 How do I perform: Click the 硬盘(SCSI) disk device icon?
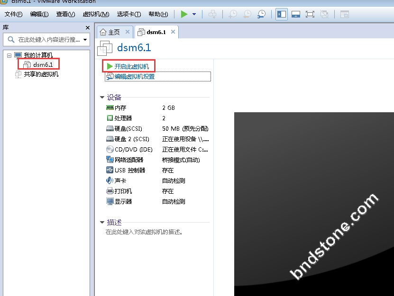tap(110, 128)
